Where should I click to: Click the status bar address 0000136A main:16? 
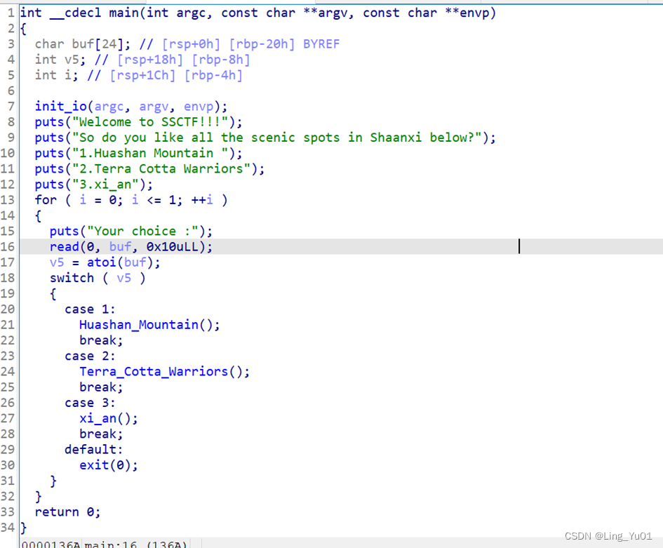(105, 544)
